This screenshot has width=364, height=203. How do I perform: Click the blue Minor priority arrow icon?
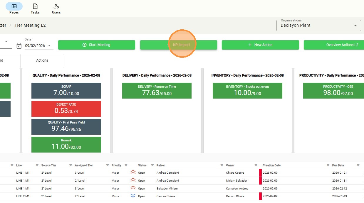coord(133,196)
